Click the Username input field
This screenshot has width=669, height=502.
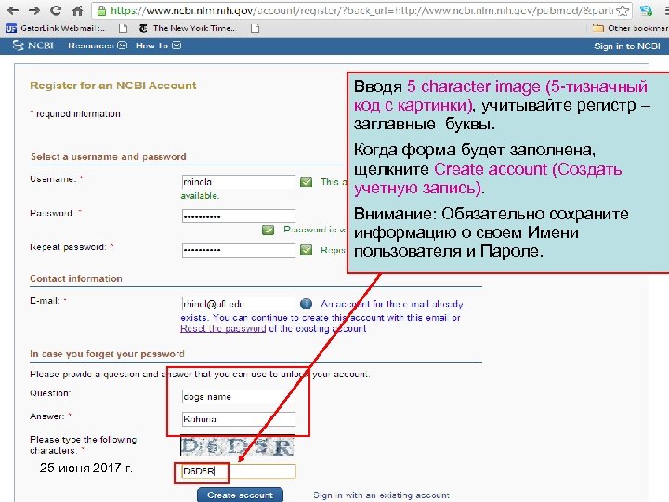(x=239, y=182)
